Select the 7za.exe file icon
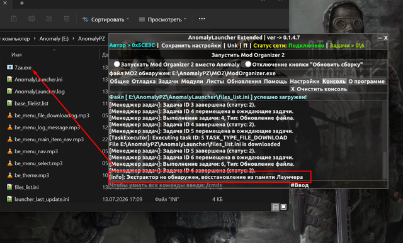The image size is (403, 243). click(10, 67)
